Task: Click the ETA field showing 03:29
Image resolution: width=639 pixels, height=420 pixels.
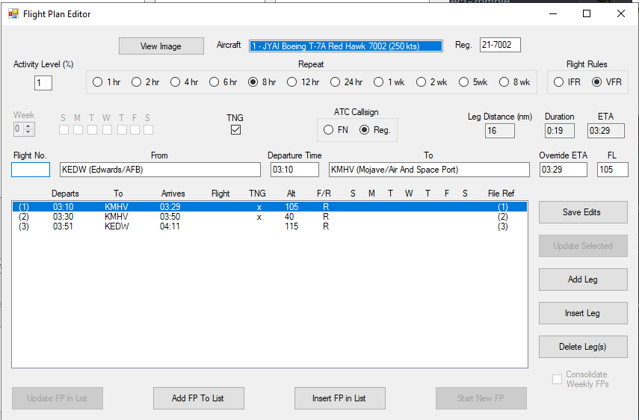Action: (606, 131)
